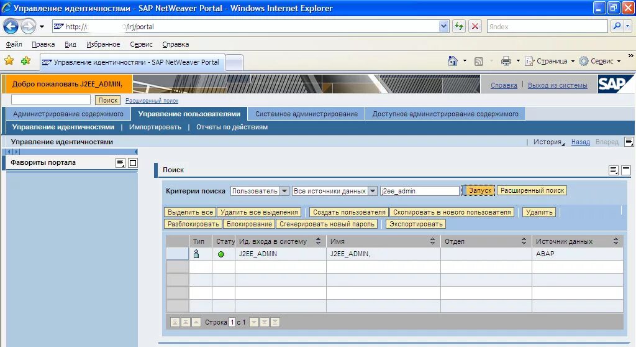Open the Сервис gear command bar menu
This screenshot has height=347, width=636.
point(600,61)
